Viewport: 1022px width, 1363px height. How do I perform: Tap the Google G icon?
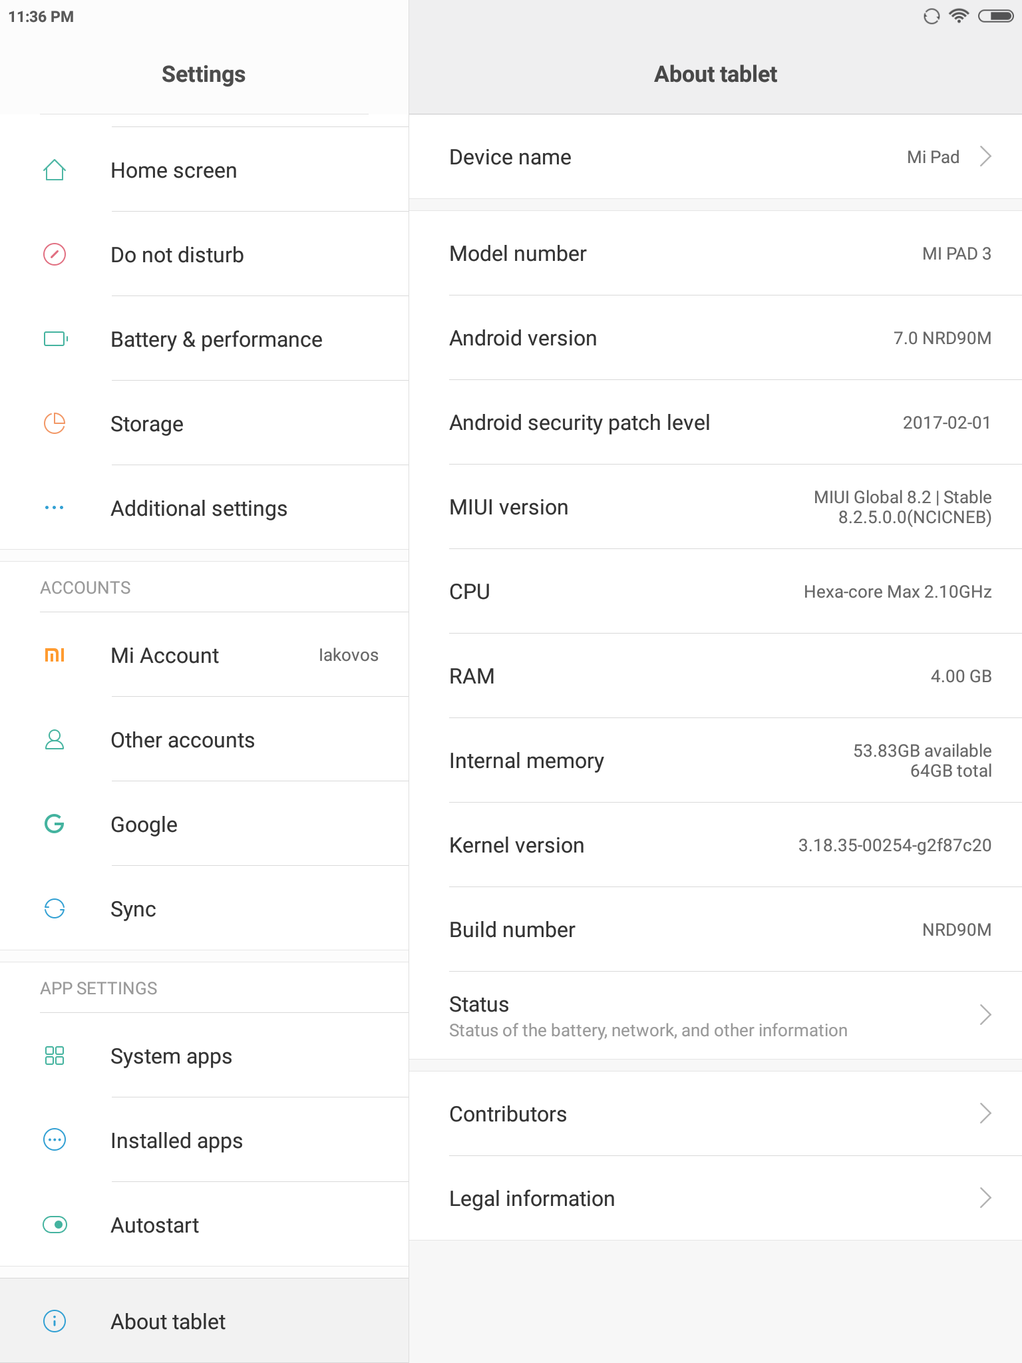(x=55, y=825)
